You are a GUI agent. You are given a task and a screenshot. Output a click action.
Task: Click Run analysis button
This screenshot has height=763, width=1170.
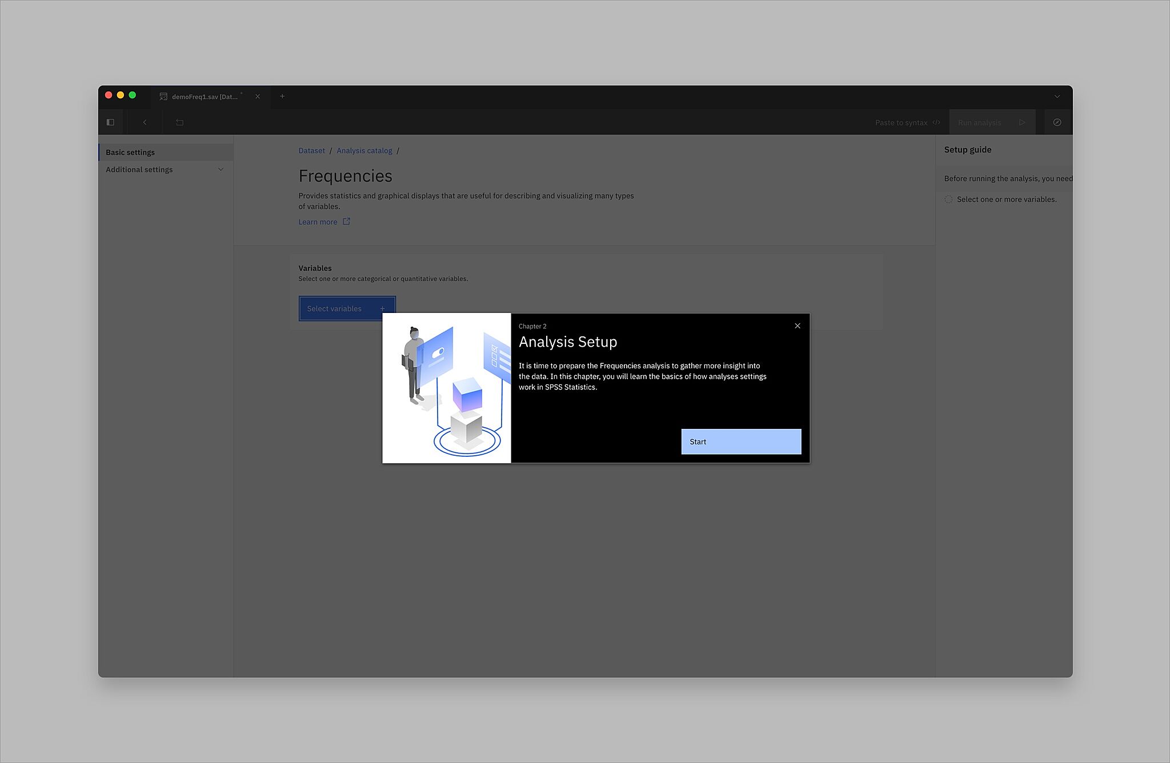pyautogui.click(x=991, y=122)
